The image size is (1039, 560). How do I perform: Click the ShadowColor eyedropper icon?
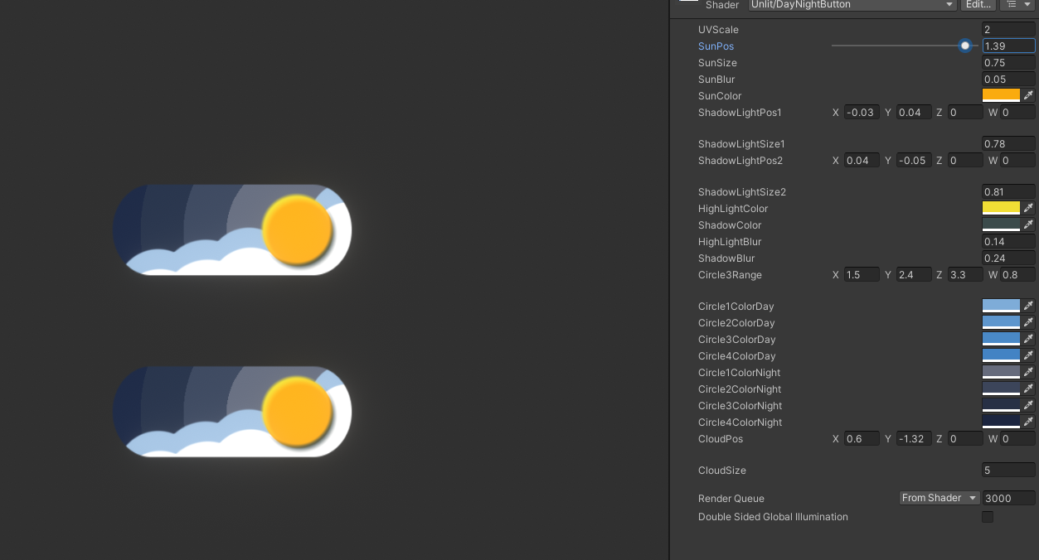click(1028, 224)
